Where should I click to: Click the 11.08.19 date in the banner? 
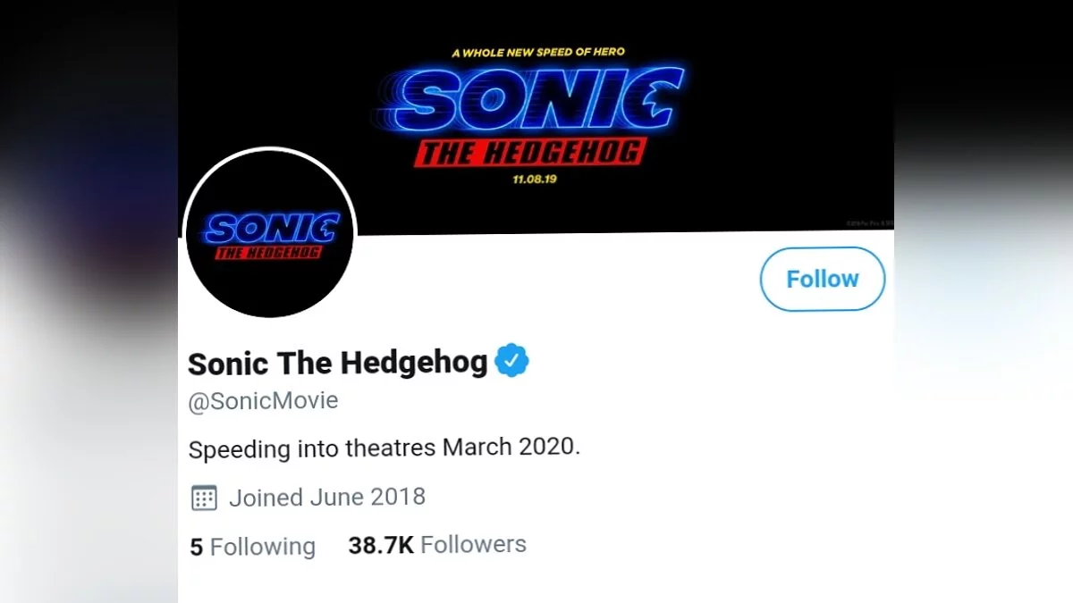pos(536,180)
